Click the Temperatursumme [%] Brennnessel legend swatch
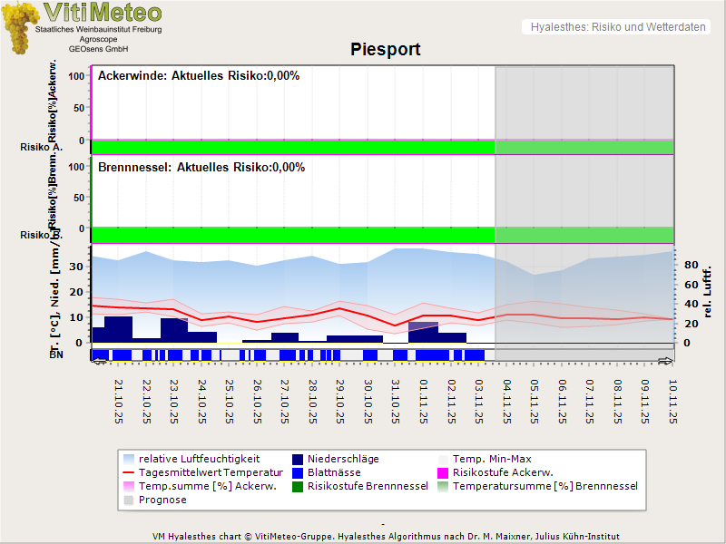Screen dimensions: 726x544 click(444, 486)
